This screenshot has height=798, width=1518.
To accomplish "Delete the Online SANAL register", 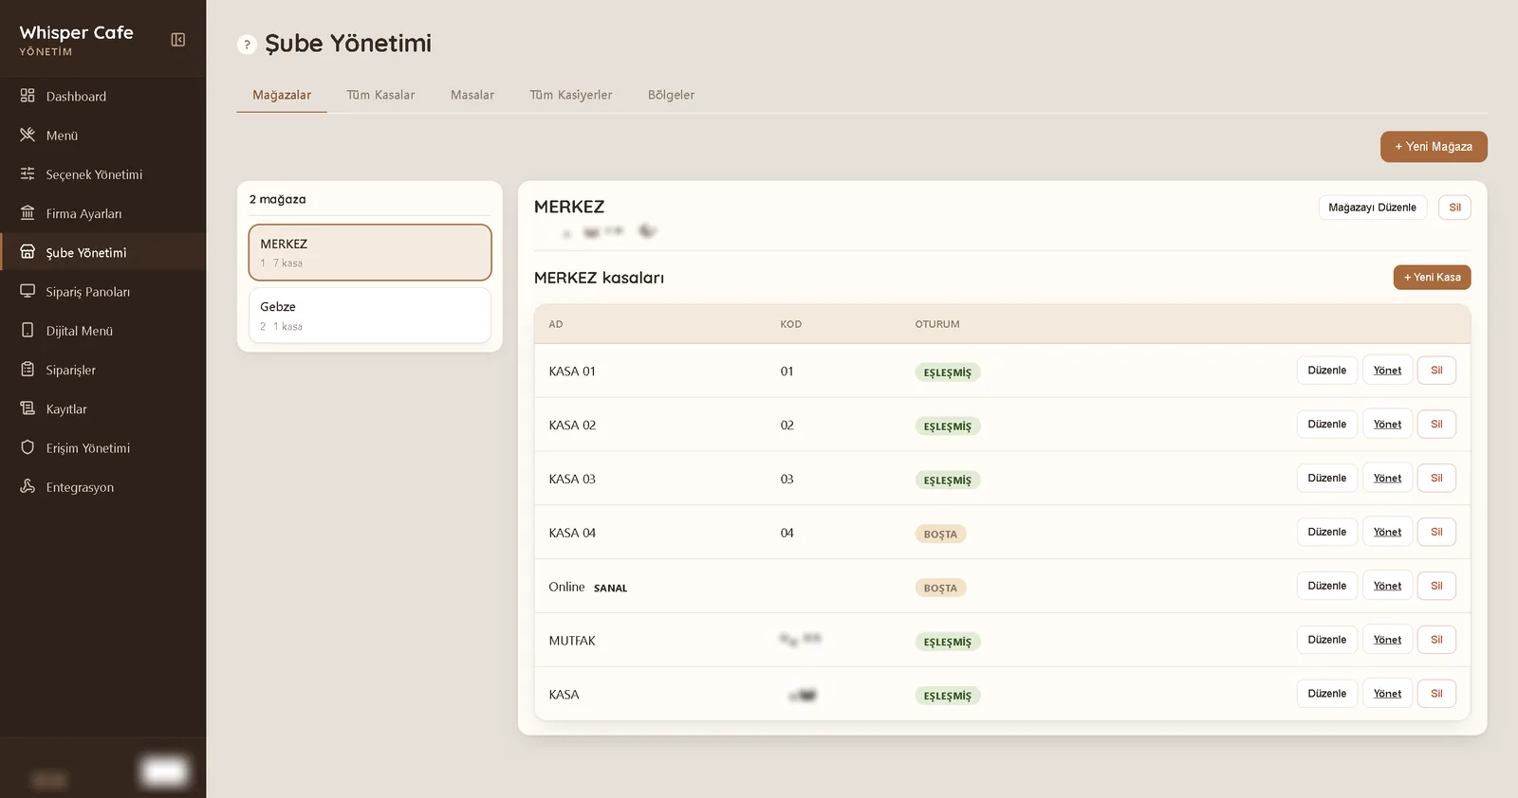I will (x=1436, y=586).
